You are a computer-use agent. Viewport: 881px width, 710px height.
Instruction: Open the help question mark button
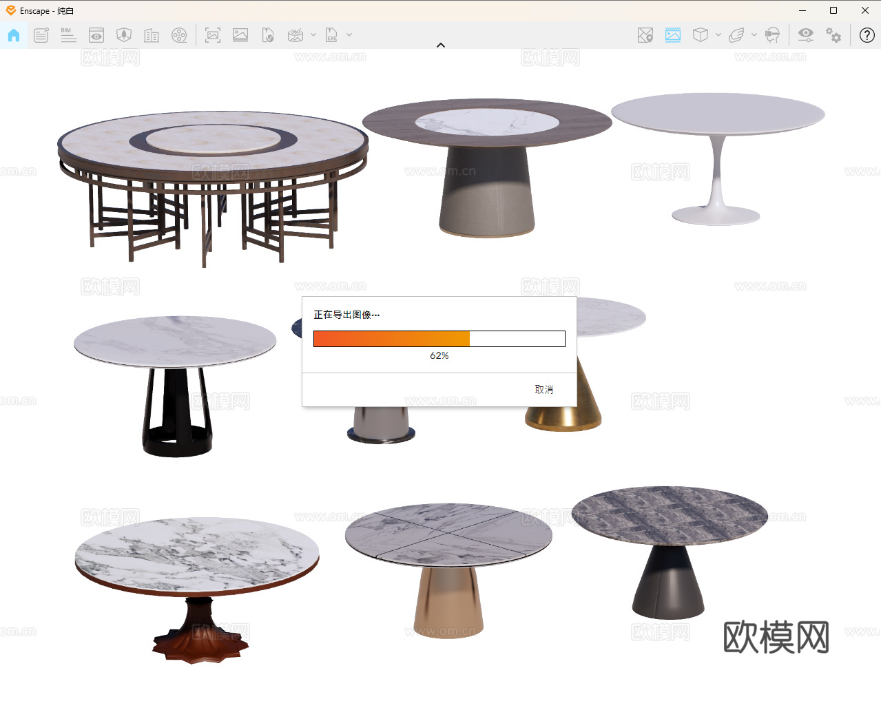point(867,35)
